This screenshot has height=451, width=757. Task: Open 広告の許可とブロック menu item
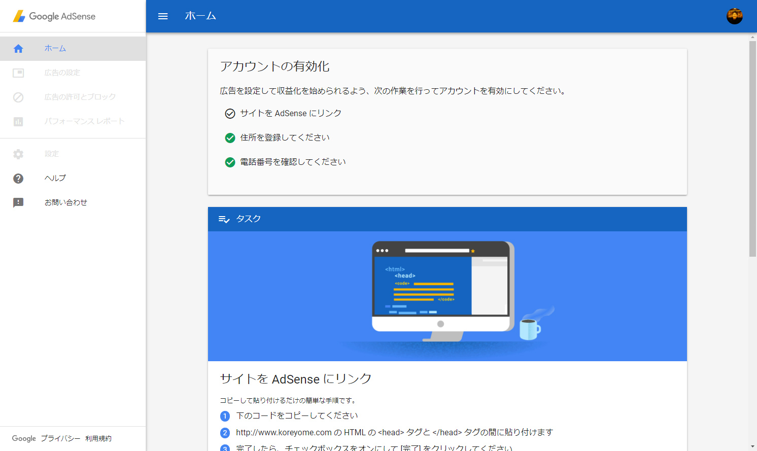pos(73,97)
